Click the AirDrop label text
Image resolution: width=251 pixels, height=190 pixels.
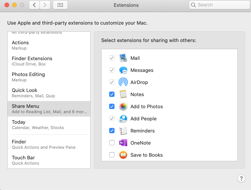139,82
